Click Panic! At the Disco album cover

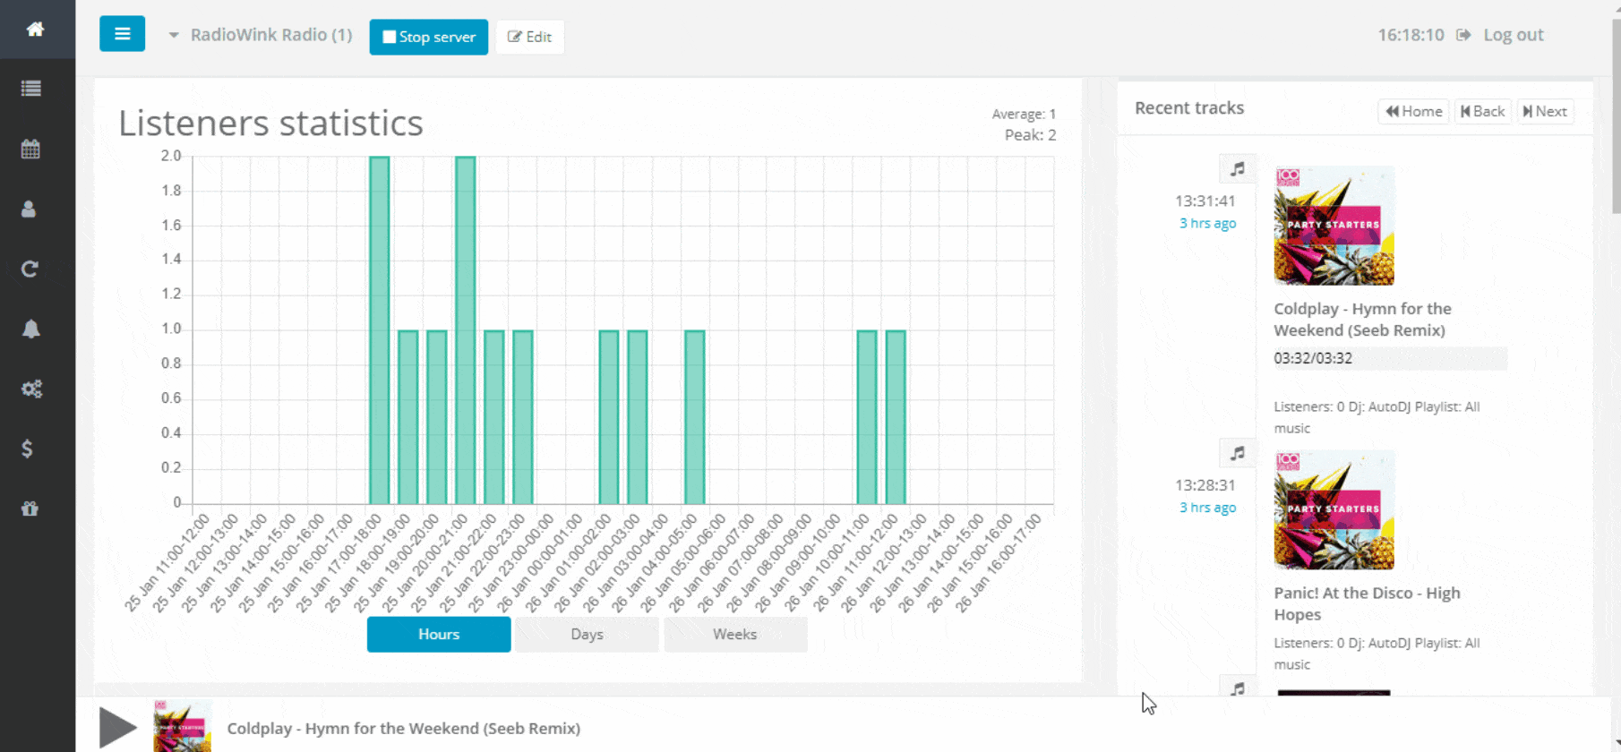pyautogui.click(x=1334, y=509)
